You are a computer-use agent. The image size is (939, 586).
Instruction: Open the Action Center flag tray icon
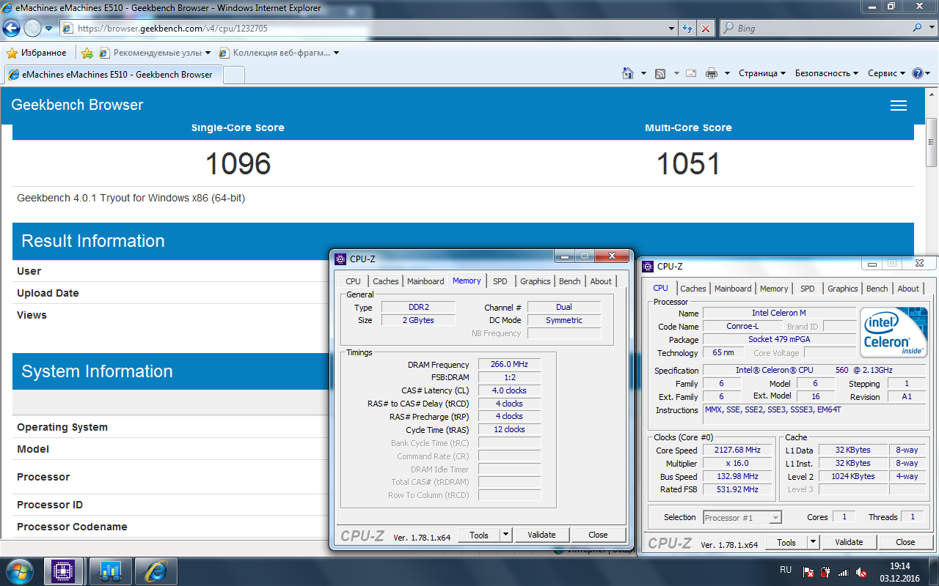[808, 572]
